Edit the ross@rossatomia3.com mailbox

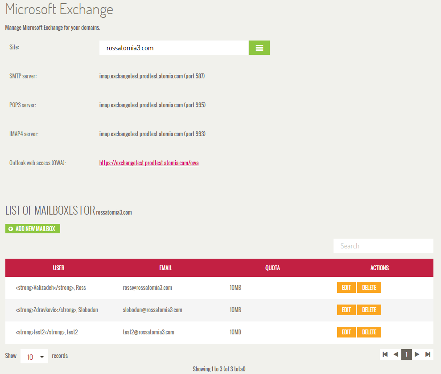tap(346, 288)
